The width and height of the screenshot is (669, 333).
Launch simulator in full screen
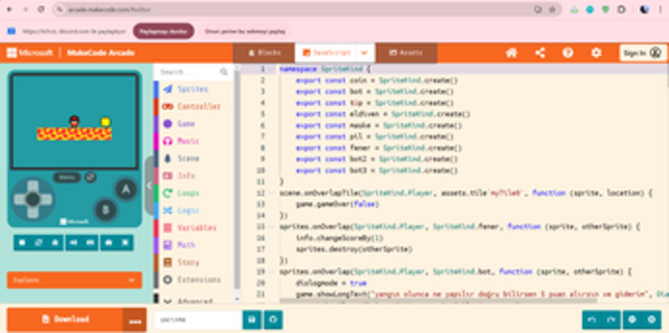[x=125, y=242]
